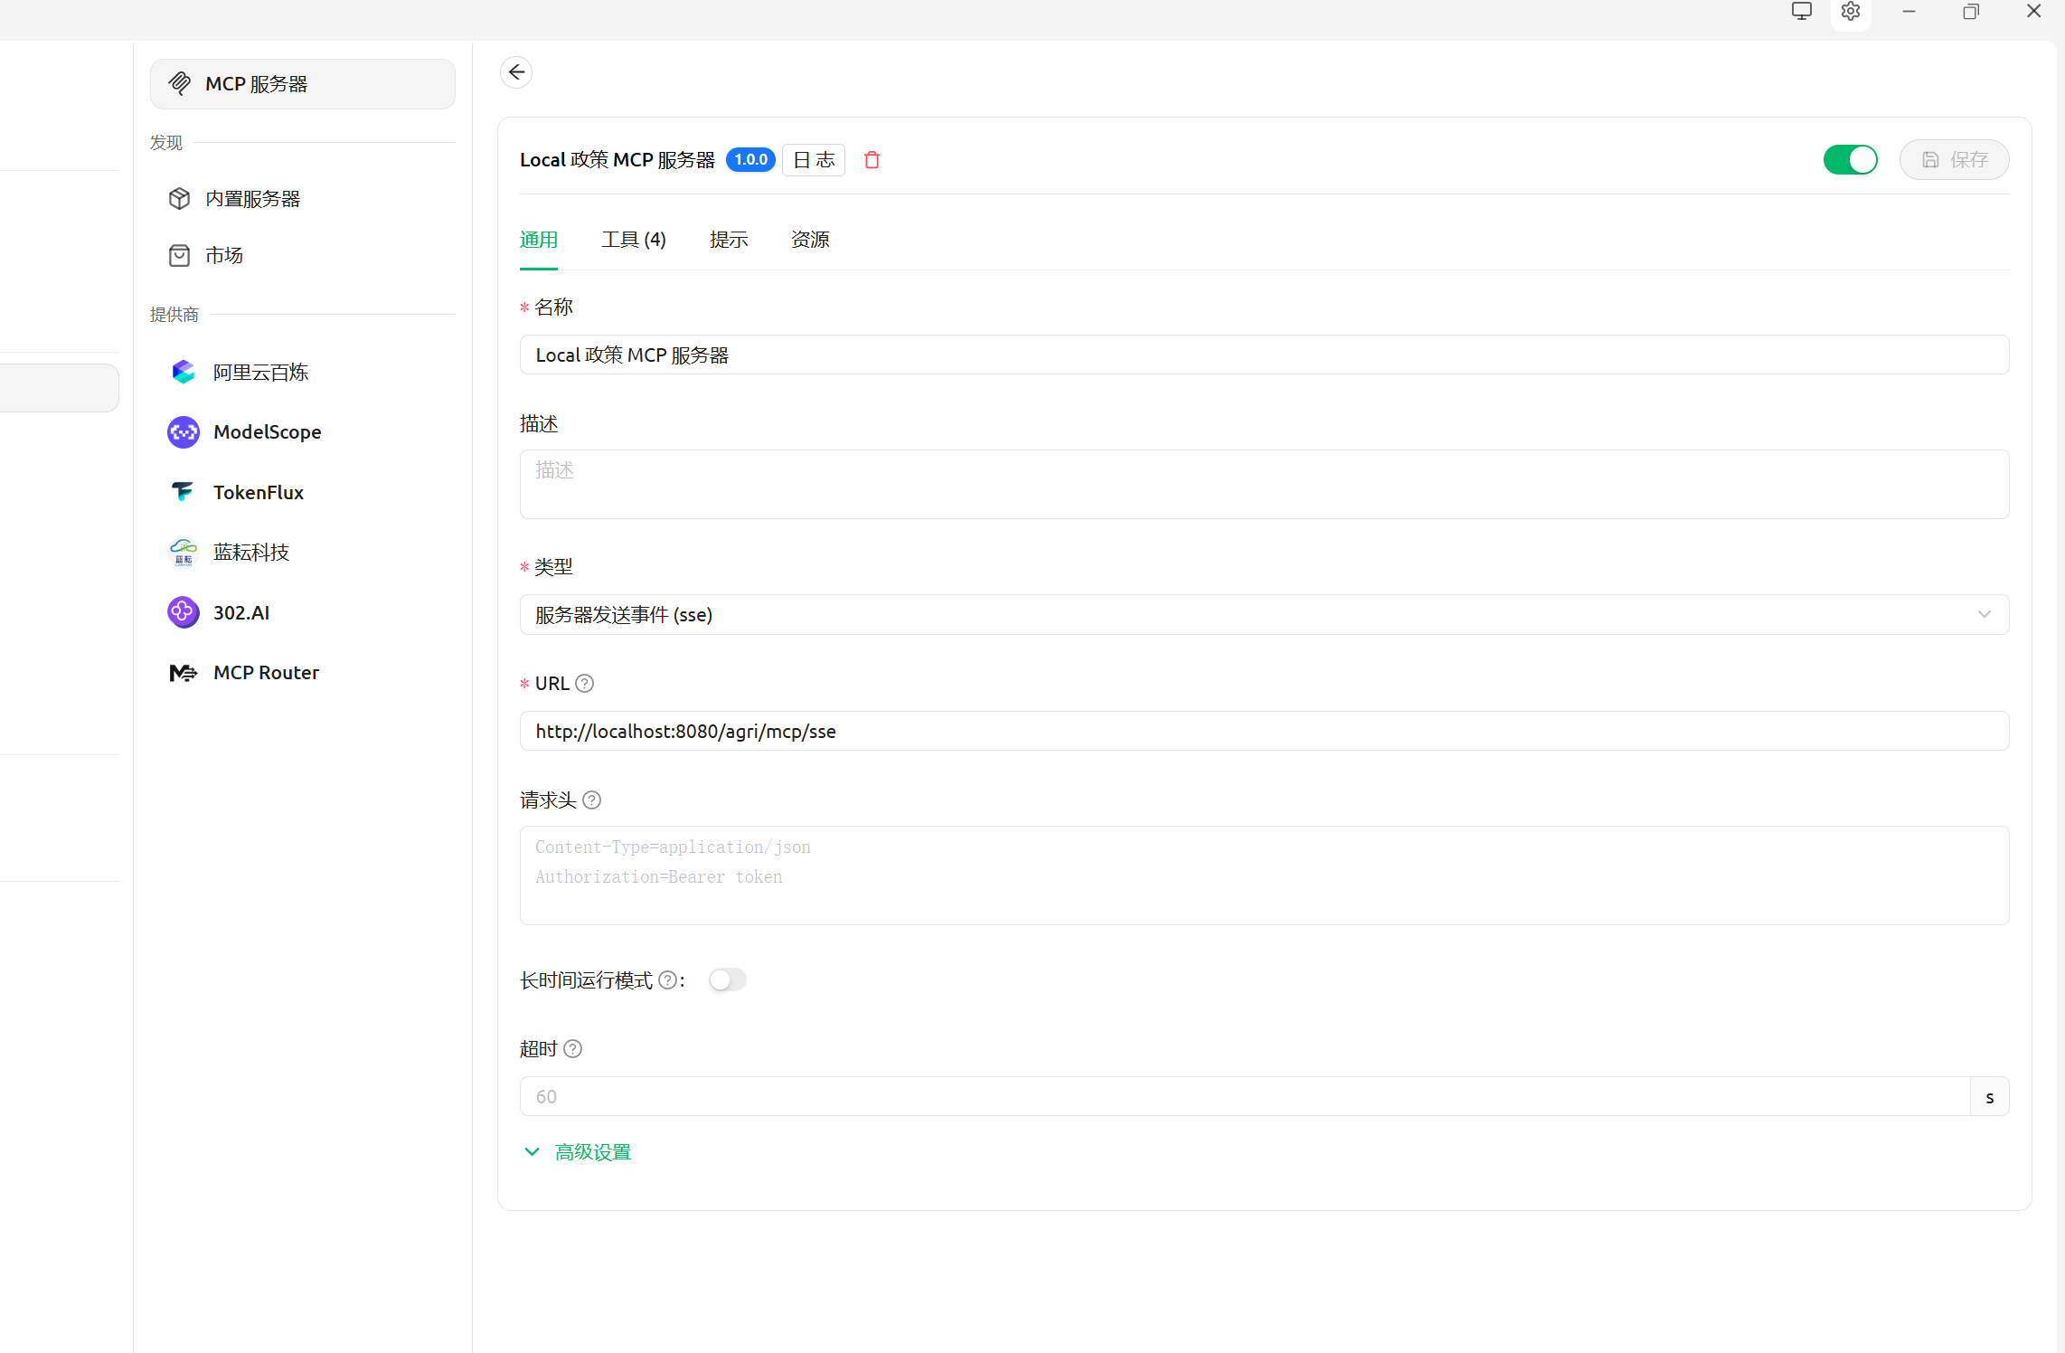Select the TokenFlux provider icon

click(184, 492)
